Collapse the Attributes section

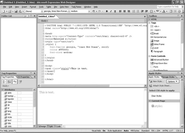(x=2, y=90)
